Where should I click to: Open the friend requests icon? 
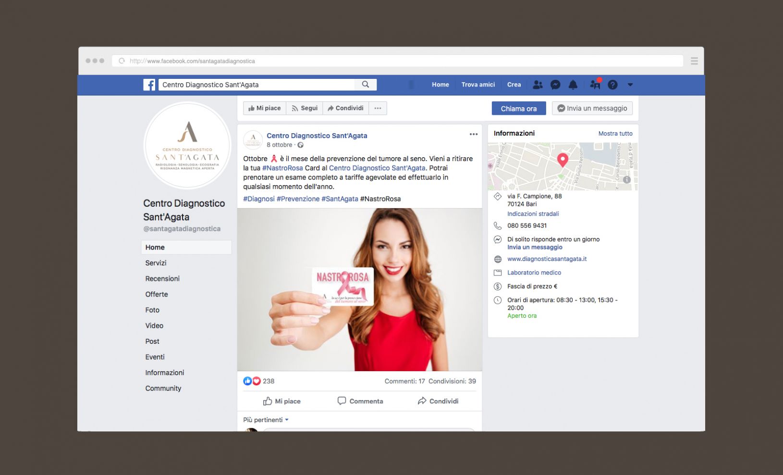point(538,85)
